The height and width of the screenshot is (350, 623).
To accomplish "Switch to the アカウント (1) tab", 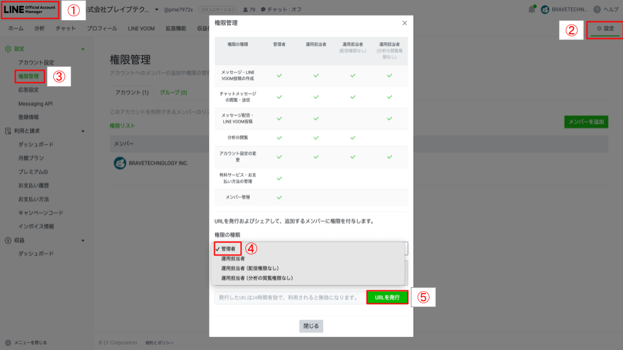I will pos(132,93).
